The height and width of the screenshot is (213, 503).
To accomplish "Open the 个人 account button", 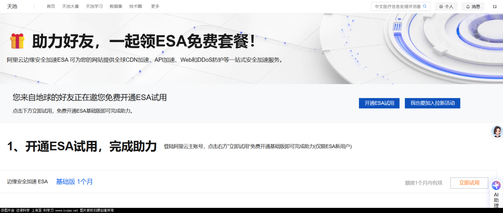I will click(x=446, y=7).
